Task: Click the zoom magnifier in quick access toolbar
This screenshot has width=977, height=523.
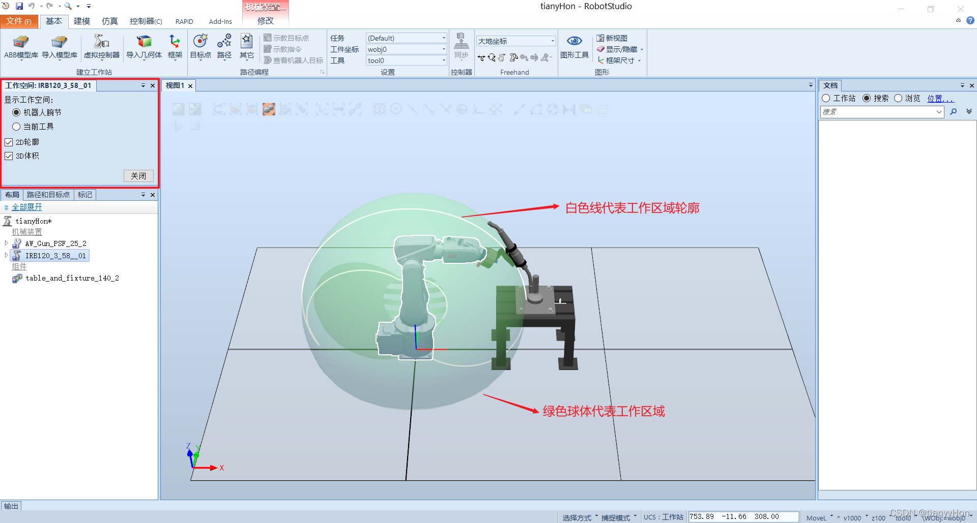Action: click(x=68, y=6)
